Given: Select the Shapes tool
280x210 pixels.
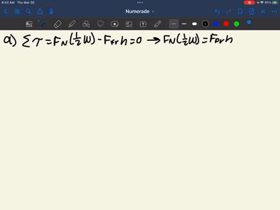Looking at the screenshot, I should point(86,24).
